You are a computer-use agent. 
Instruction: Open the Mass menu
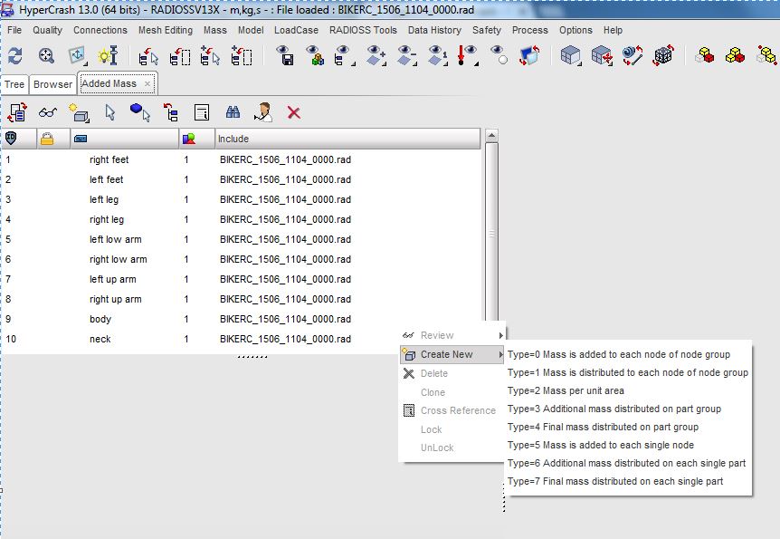[214, 30]
